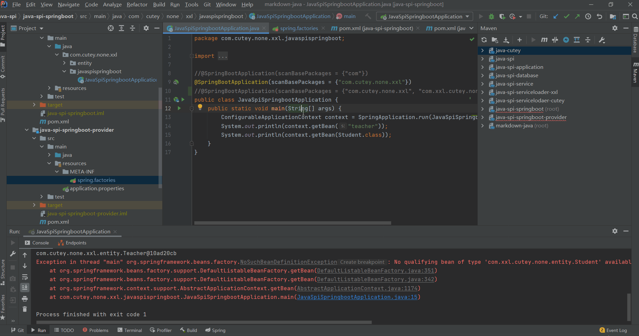Image resolution: width=639 pixels, height=336 pixels.
Task: Click Execute Maven Goal icon
Action: (544, 40)
